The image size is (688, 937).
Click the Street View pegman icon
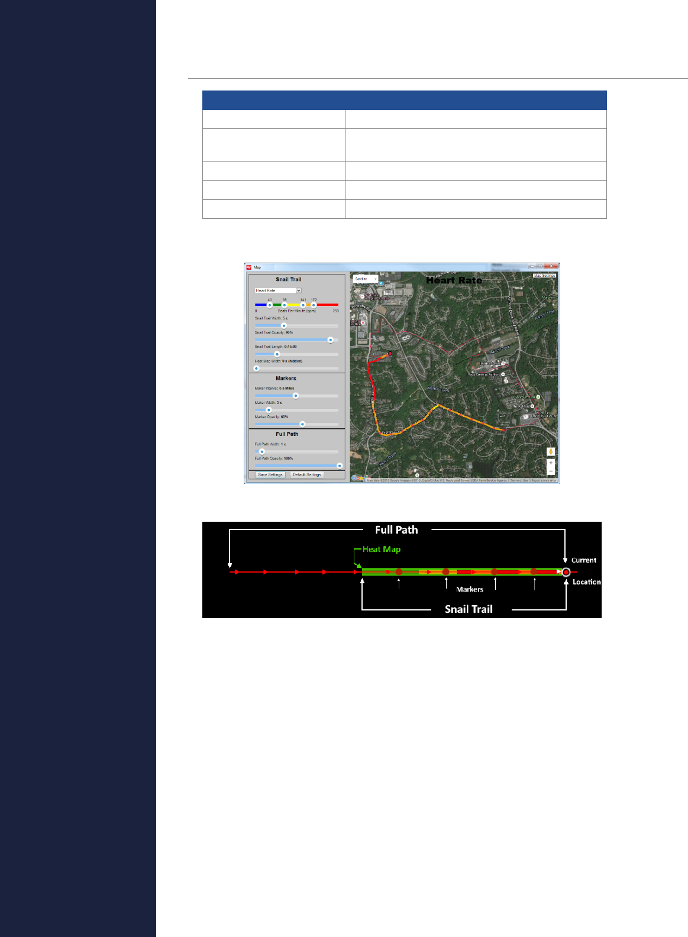551,451
